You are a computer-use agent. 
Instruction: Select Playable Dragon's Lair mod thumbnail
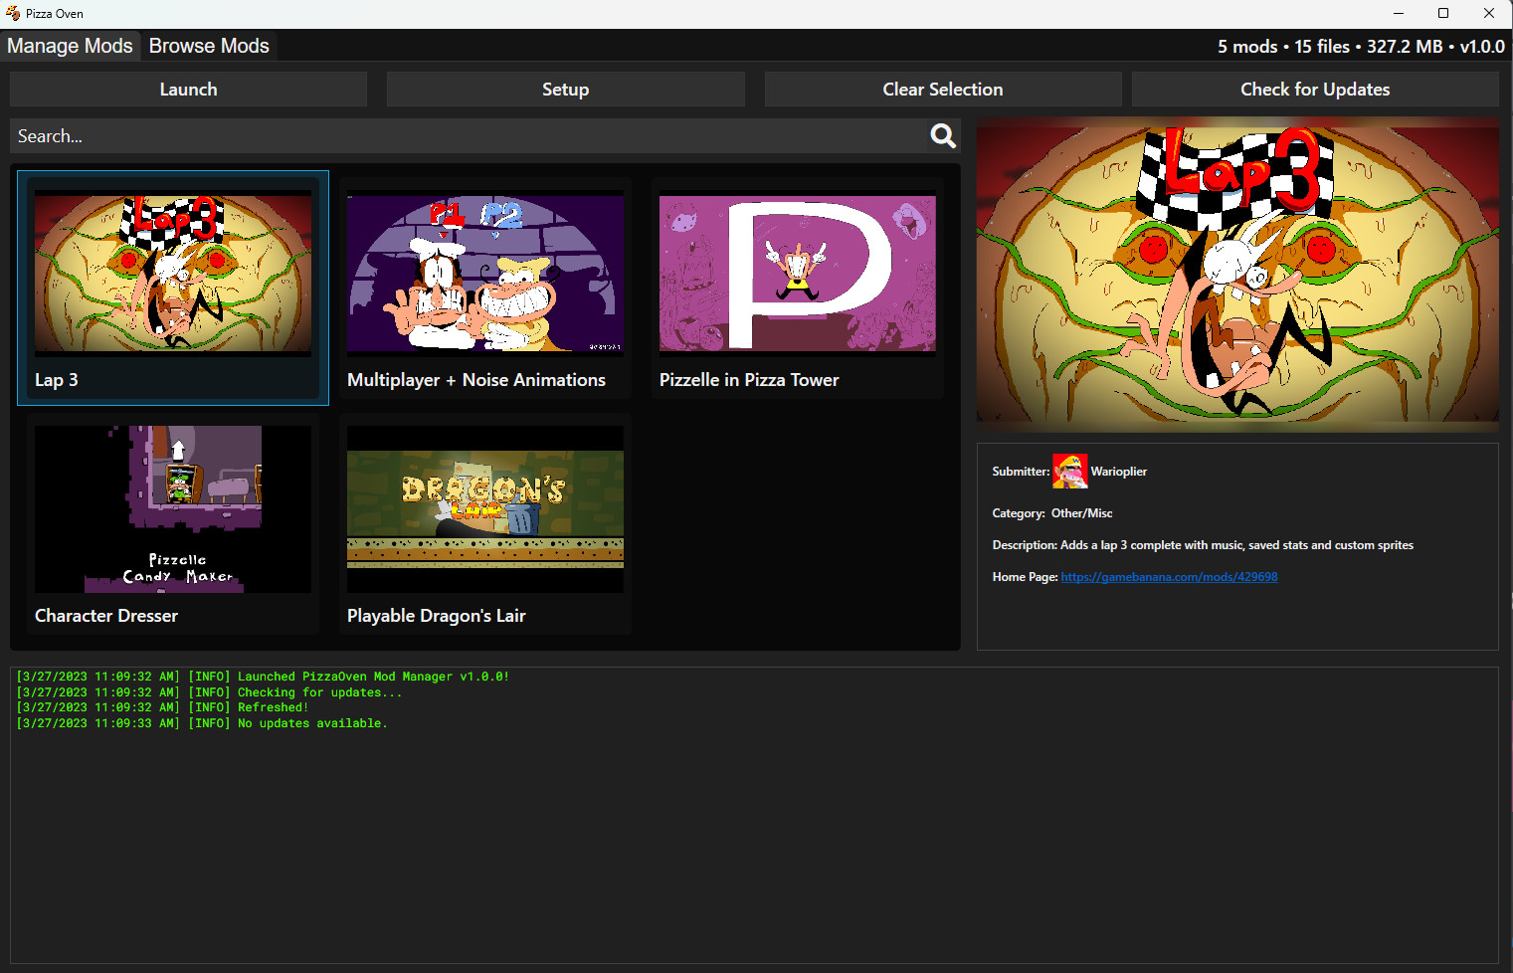485,509
